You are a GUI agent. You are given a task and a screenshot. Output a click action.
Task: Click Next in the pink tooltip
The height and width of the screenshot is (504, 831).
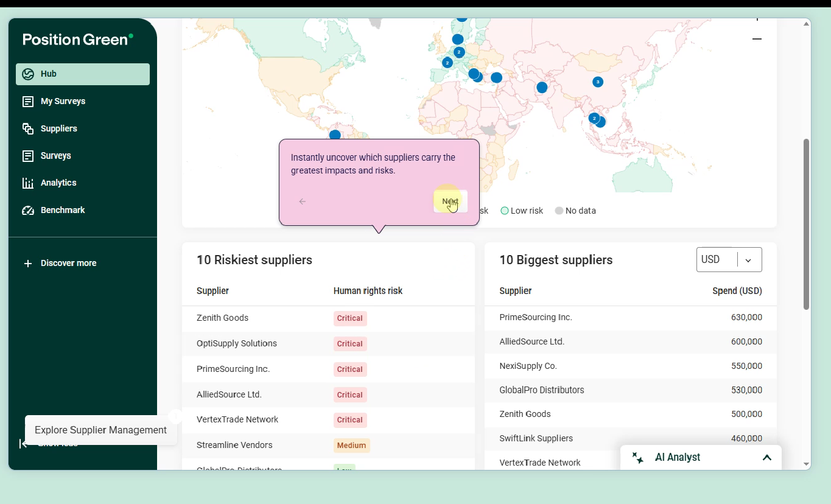click(x=451, y=201)
